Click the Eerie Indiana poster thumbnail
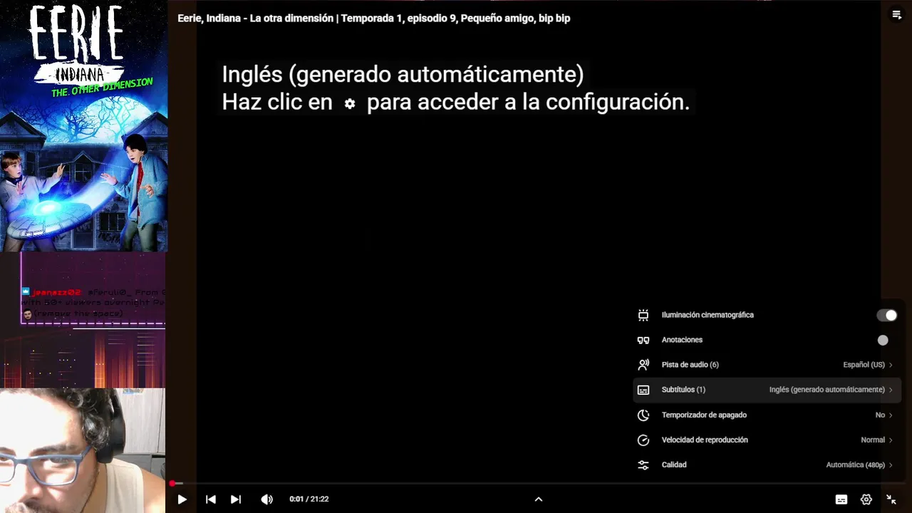This screenshot has width=912, height=513. pos(83,126)
